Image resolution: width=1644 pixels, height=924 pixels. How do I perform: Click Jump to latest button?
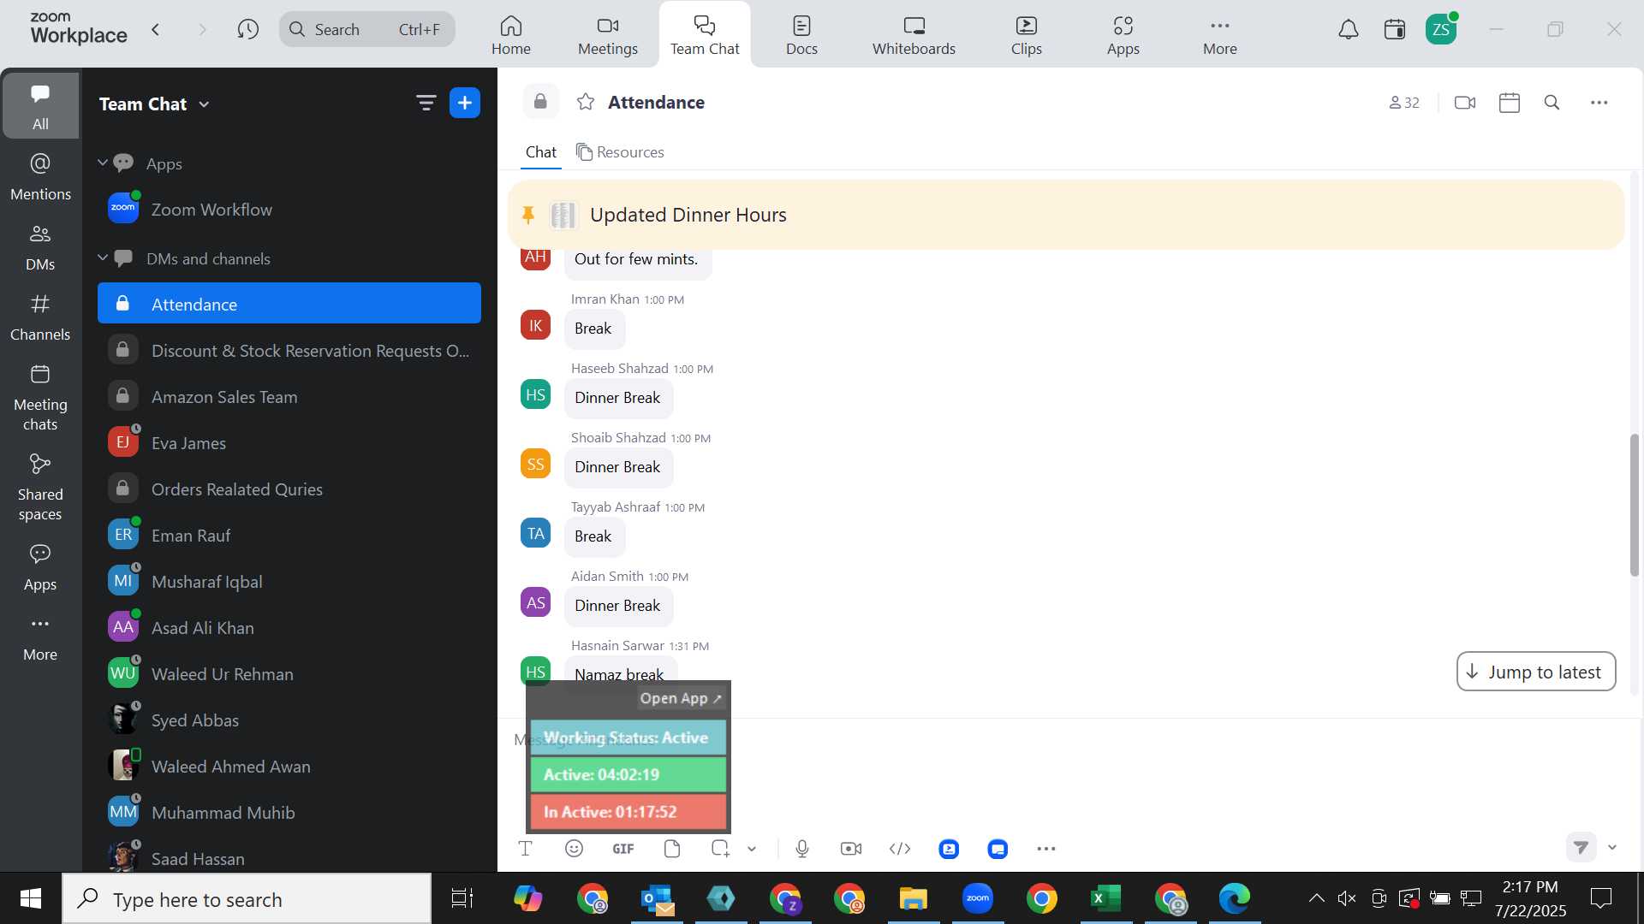point(1536,672)
